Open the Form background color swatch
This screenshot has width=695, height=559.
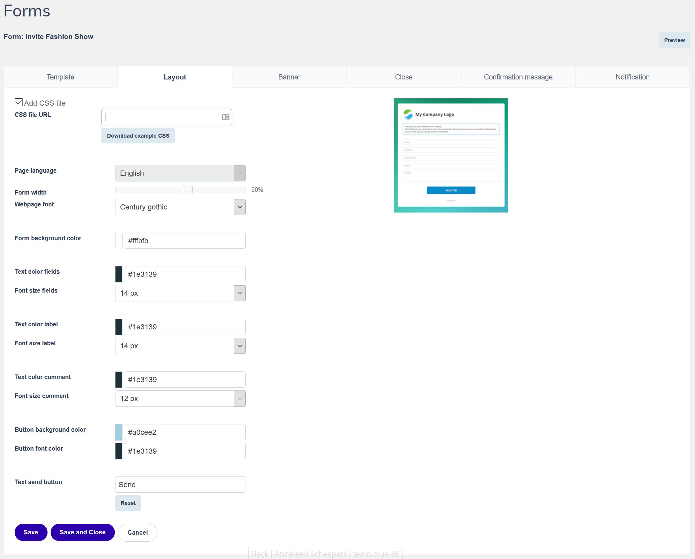click(x=119, y=241)
